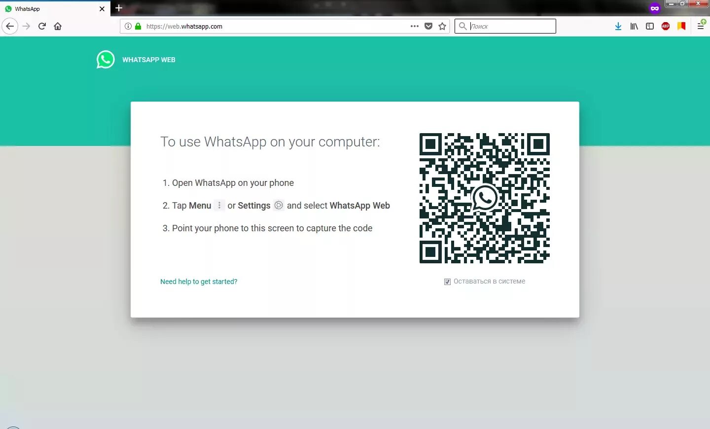Reload the WhatsApp Web page
The height and width of the screenshot is (429, 710).
point(42,26)
